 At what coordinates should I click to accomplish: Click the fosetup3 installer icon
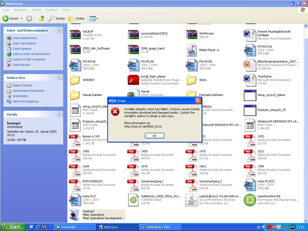tap(75, 214)
